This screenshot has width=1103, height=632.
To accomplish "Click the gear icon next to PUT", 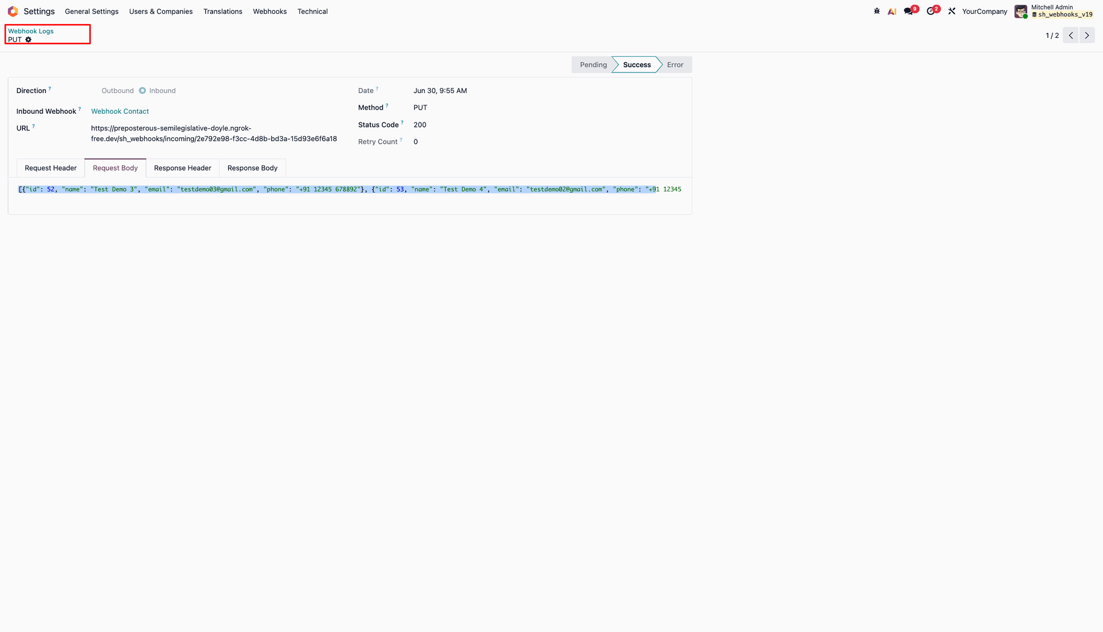I will point(28,40).
